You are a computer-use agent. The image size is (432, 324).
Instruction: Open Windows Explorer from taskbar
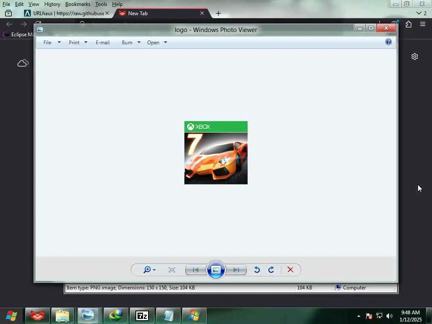62,316
